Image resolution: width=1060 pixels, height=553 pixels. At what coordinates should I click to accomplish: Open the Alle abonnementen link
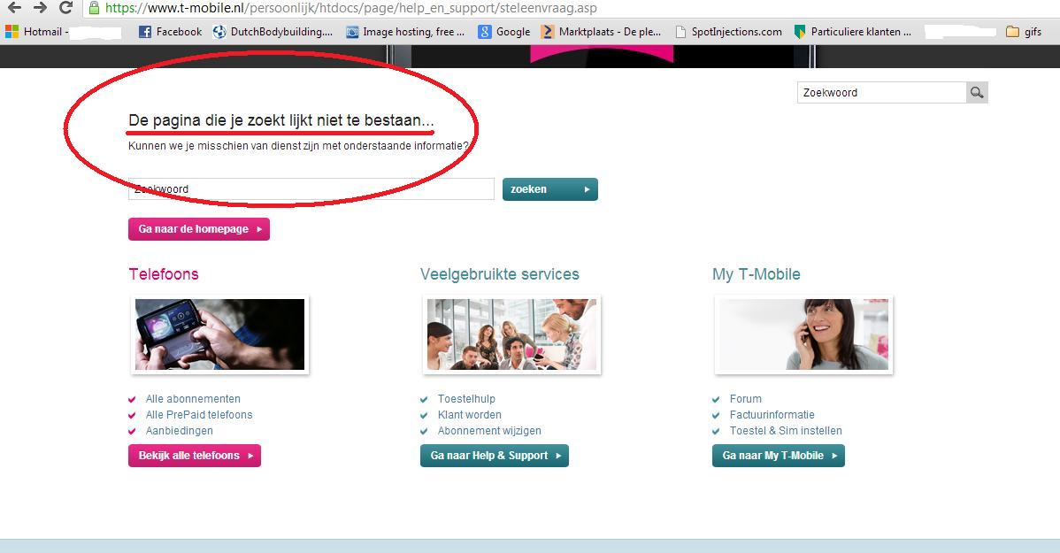click(x=193, y=399)
